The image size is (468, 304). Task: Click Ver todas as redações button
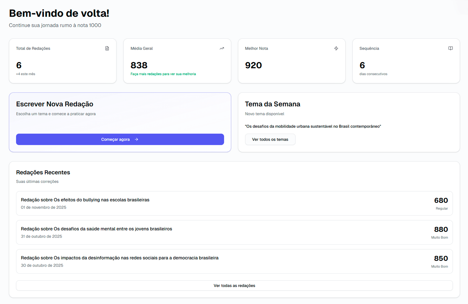tap(234, 286)
